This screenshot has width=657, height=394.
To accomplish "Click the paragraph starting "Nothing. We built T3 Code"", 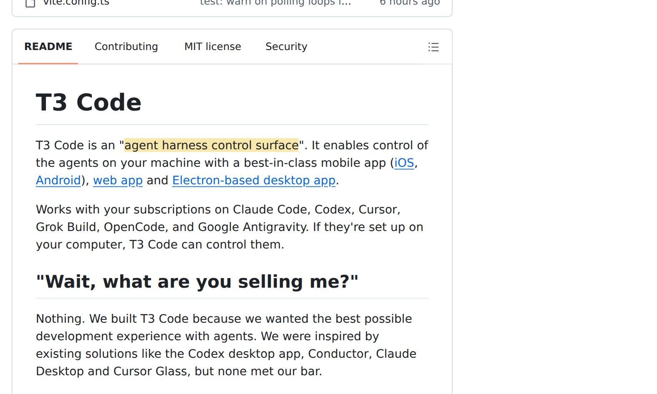I will (x=232, y=345).
